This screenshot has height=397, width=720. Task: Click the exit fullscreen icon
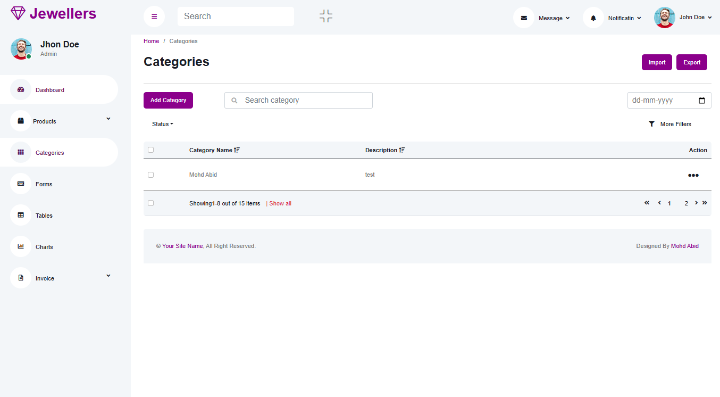pos(326,16)
